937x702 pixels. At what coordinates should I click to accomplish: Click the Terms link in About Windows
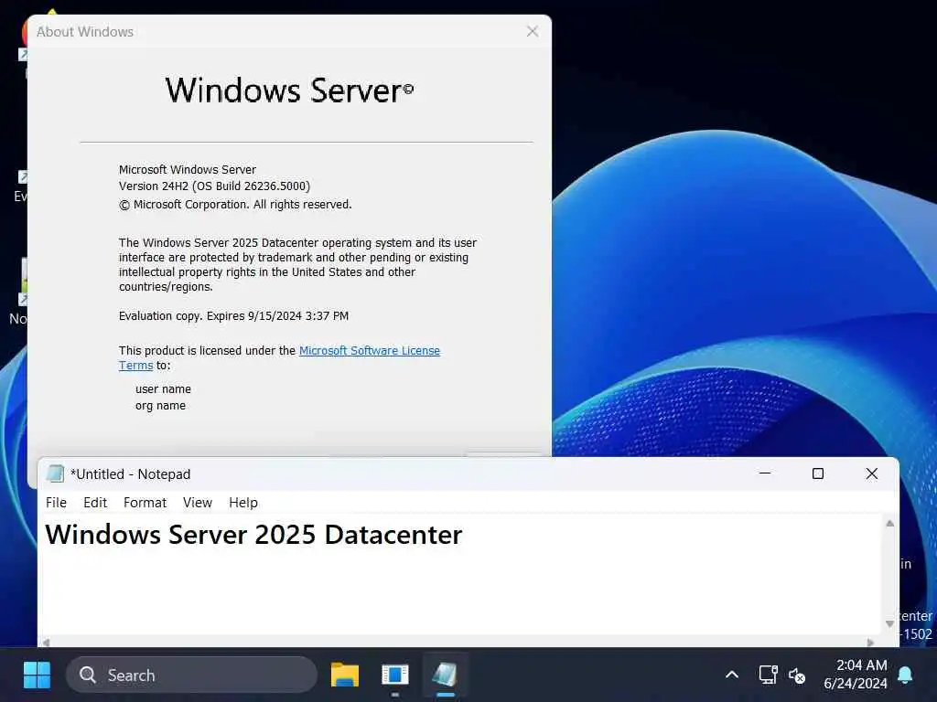pos(135,366)
